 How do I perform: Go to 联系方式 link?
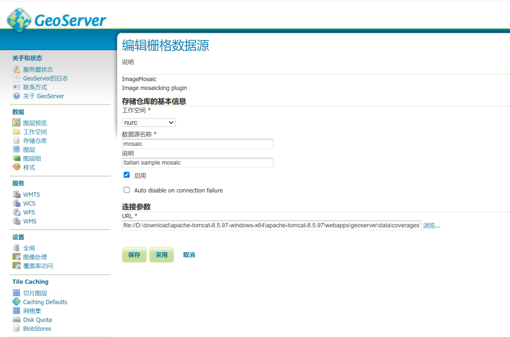point(35,87)
